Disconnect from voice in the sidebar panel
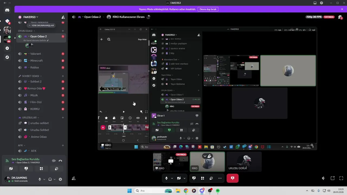This screenshot has height=195, width=347. click(x=60, y=161)
